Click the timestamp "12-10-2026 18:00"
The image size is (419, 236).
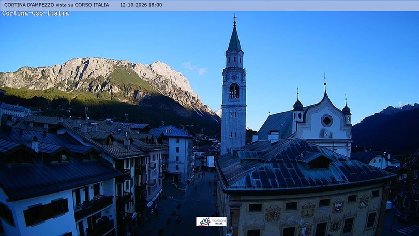pyautogui.click(x=141, y=5)
